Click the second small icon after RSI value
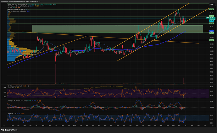217x133 pixels. (29, 86)
